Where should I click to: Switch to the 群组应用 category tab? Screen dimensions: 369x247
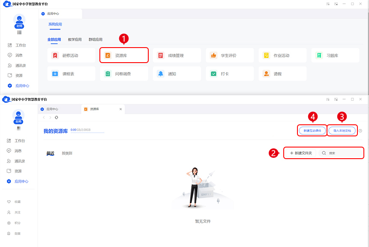95,39
